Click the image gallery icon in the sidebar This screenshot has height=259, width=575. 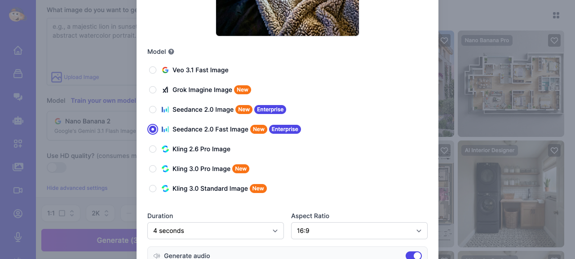click(x=18, y=167)
